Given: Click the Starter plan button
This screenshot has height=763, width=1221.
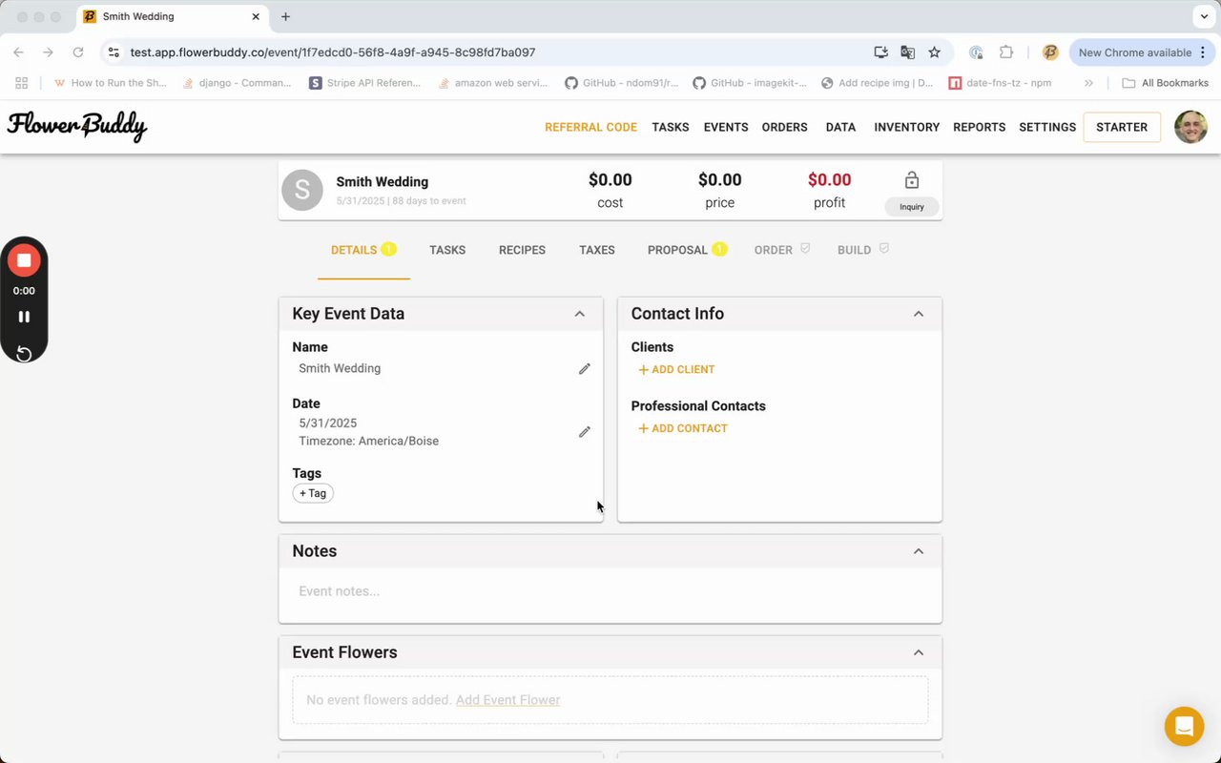Looking at the screenshot, I should coord(1122,127).
